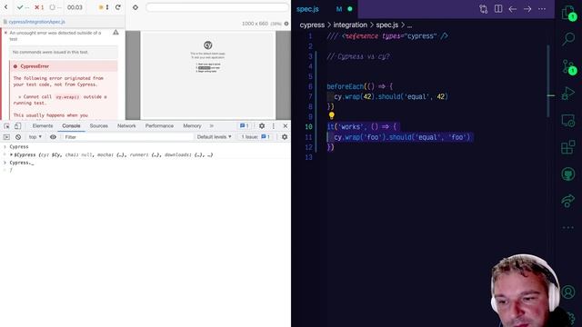
Task: Toggle the live expression eye icon
Action: coord(53,137)
